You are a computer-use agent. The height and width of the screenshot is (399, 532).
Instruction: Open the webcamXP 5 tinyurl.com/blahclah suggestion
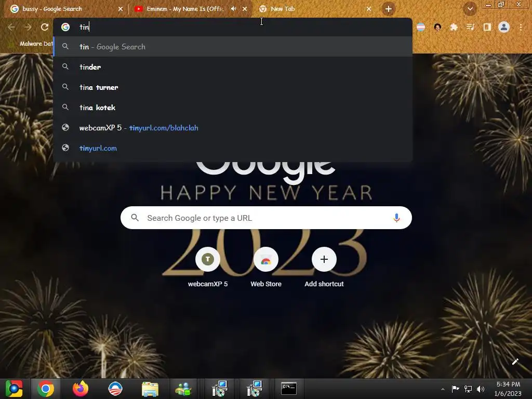(x=233, y=128)
